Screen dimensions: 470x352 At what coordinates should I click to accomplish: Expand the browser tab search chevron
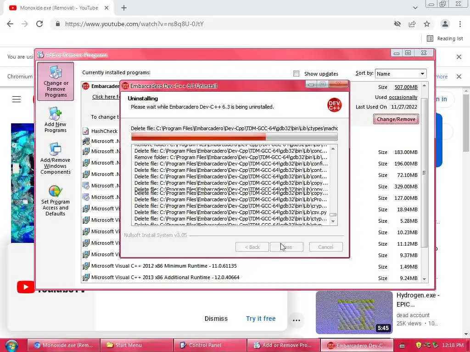point(415,8)
